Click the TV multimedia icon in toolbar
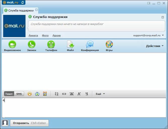Screen dimensions: 168x129 click(x=37, y=94)
